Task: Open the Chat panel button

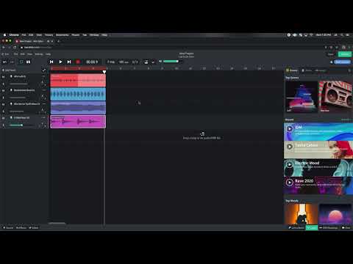Action: point(346,227)
